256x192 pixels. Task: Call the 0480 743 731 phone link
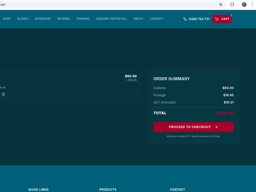199,19
